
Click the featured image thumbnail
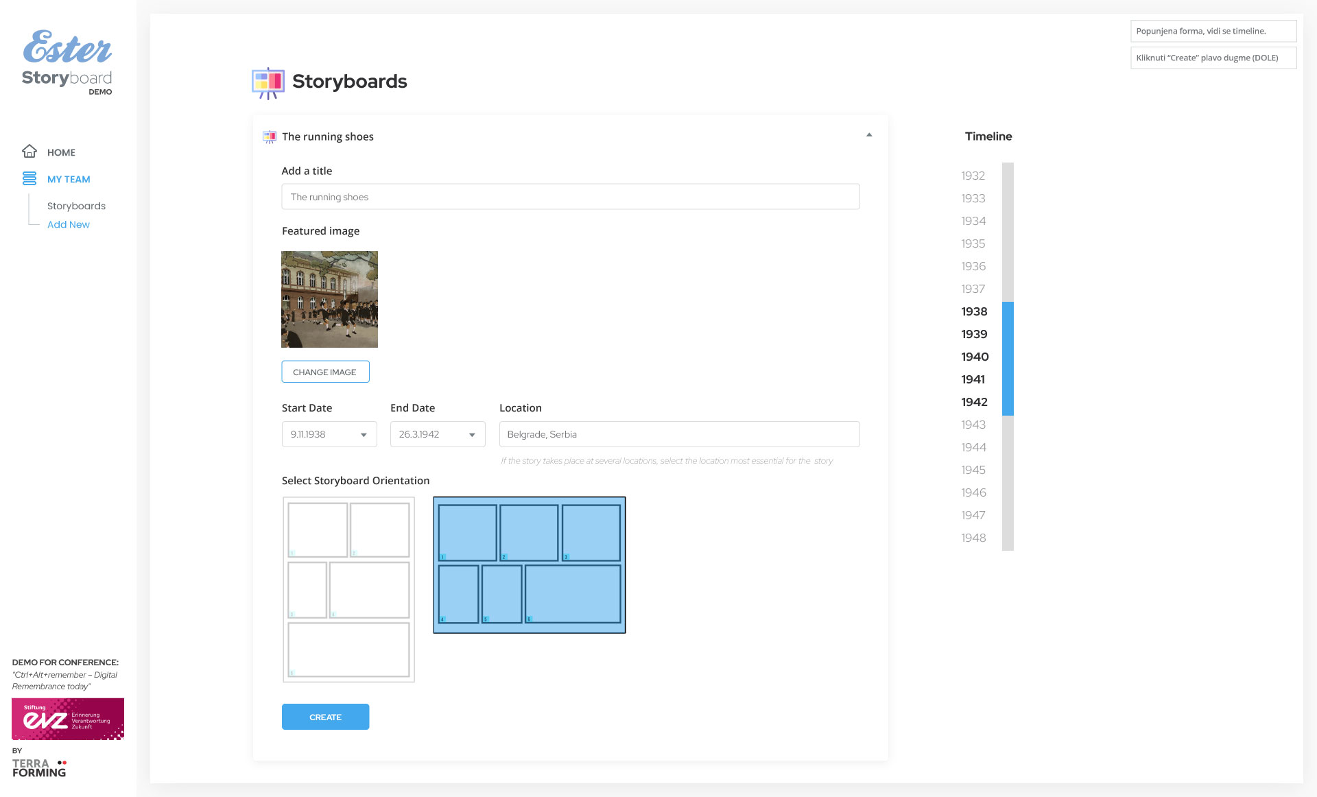click(329, 299)
